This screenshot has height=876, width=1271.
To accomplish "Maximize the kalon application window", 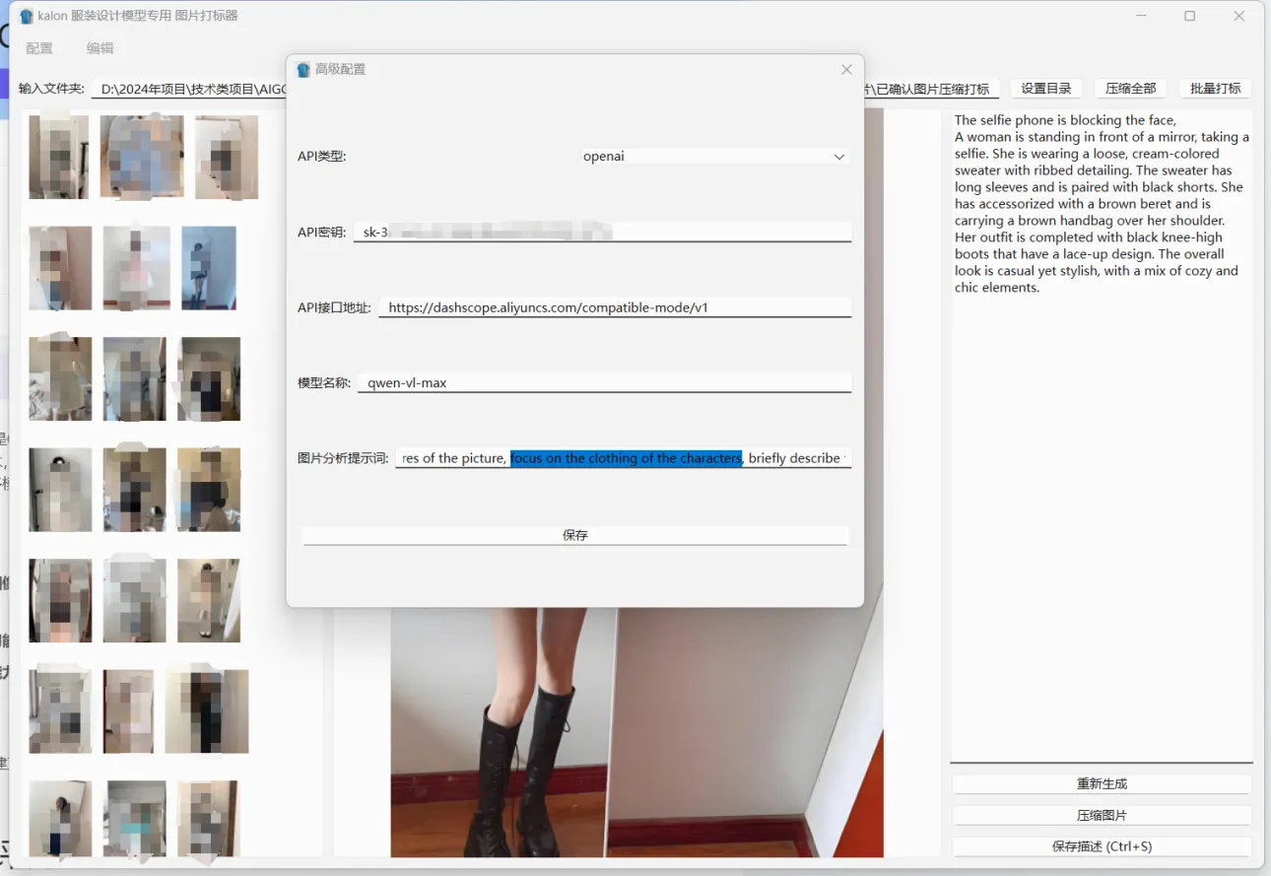I will tap(1189, 16).
